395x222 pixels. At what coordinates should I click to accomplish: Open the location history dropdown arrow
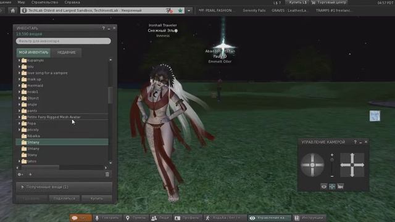click(189, 10)
